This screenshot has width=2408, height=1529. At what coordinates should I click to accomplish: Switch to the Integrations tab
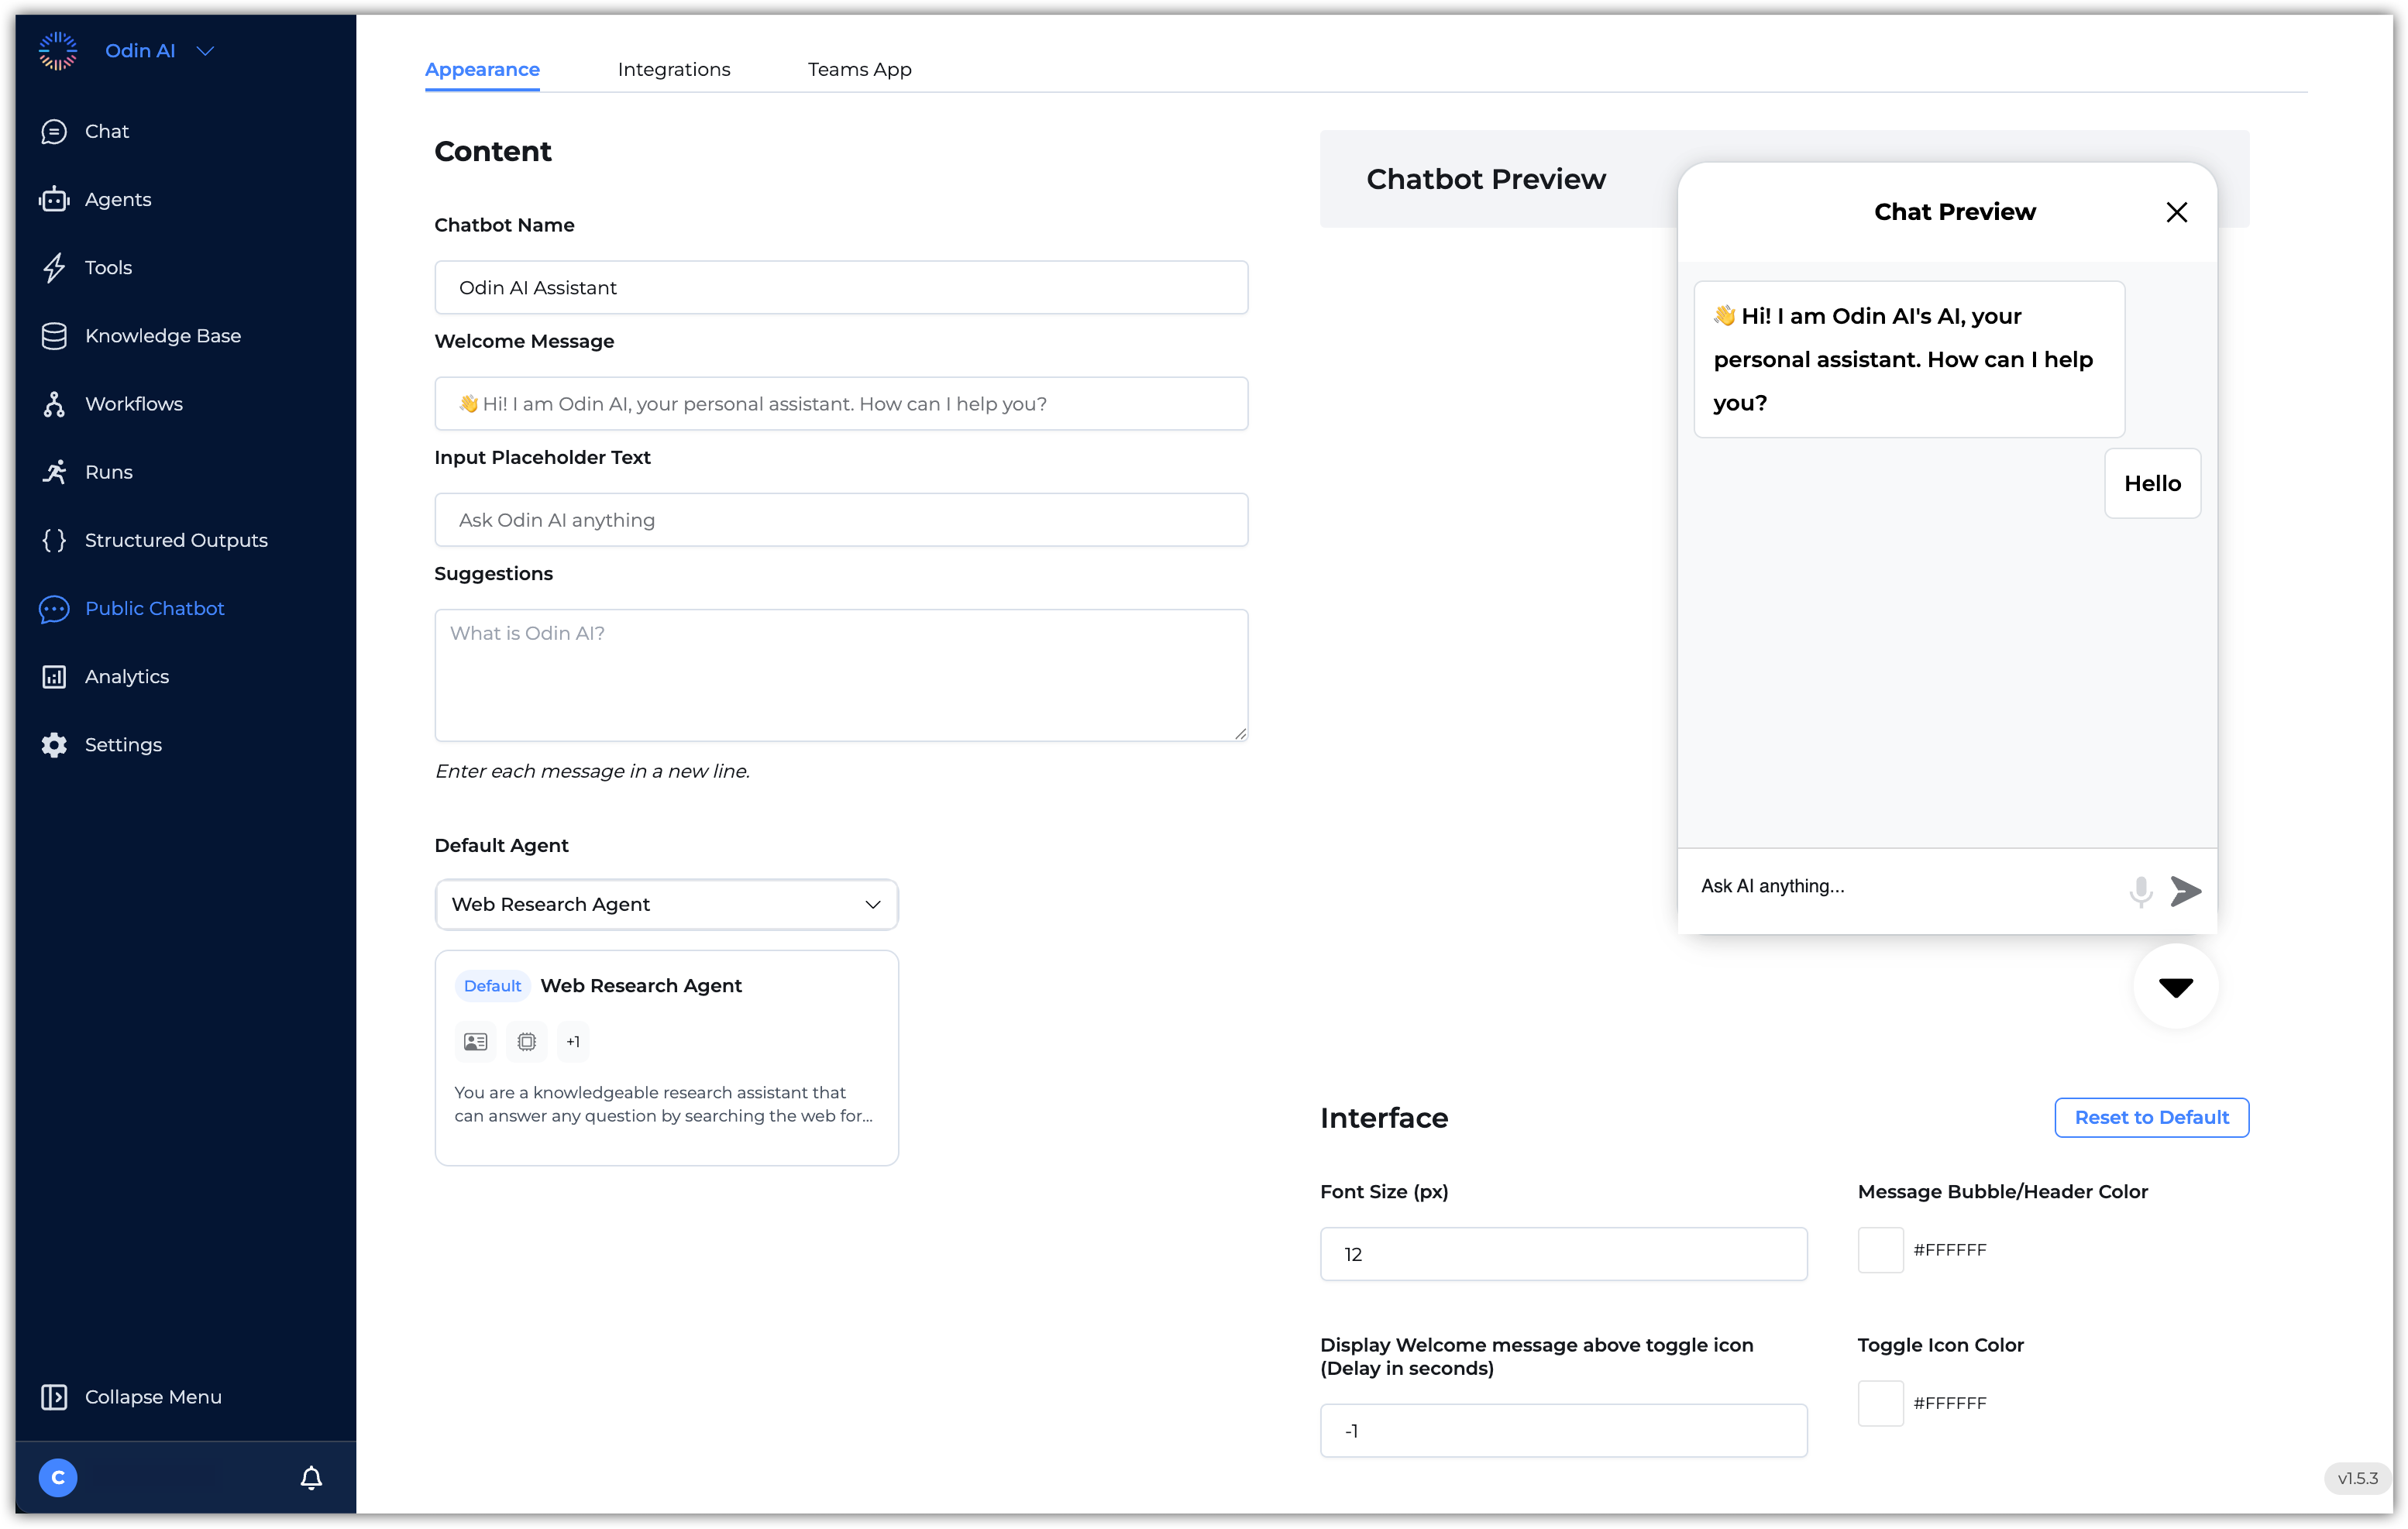(674, 69)
